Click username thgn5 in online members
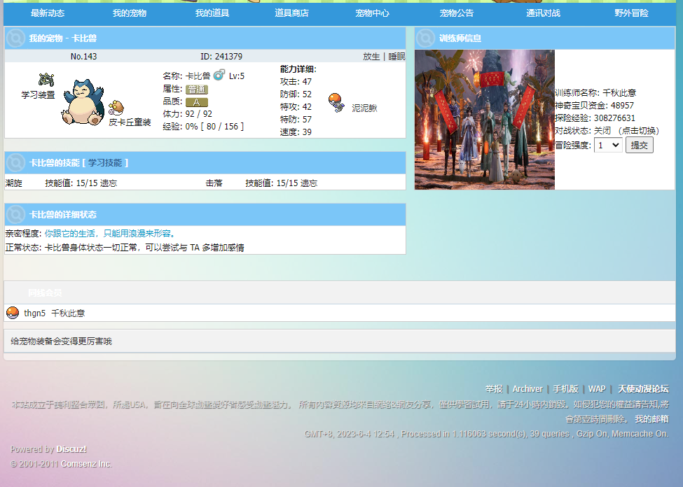Image resolution: width=683 pixels, height=487 pixels. pos(34,313)
